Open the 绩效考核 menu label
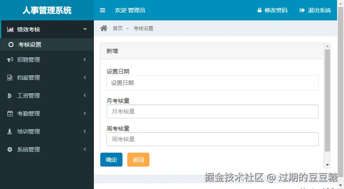Image resolution: width=344 pixels, height=189 pixels. click(x=29, y=29)
